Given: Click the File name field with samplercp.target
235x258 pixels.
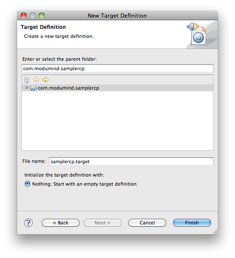Looking at the screenshot, I should point(131,162).
